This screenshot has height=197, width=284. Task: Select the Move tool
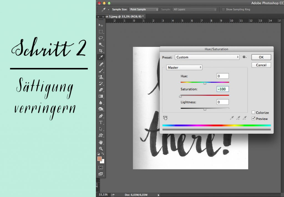[x=101, y=25]
